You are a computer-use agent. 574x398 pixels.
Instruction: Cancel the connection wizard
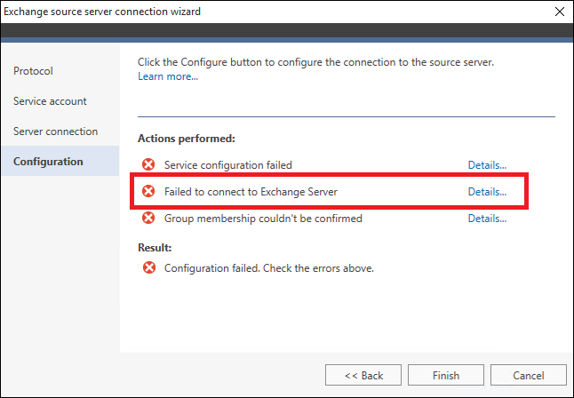[529, 375]
